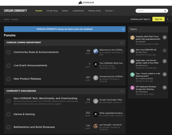Open Corsair Blog from navigation
This screenshot has height=135, width=172.
[x=52, y=11]
